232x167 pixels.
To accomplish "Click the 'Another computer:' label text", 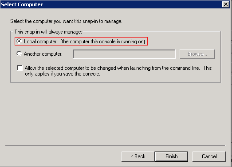I will click(x=43, y=54).
